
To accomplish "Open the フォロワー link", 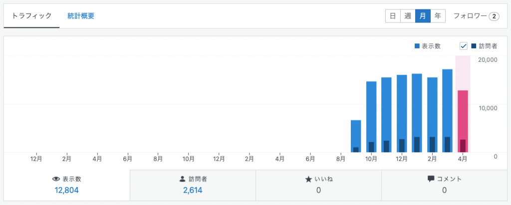I will click(470, 16).
